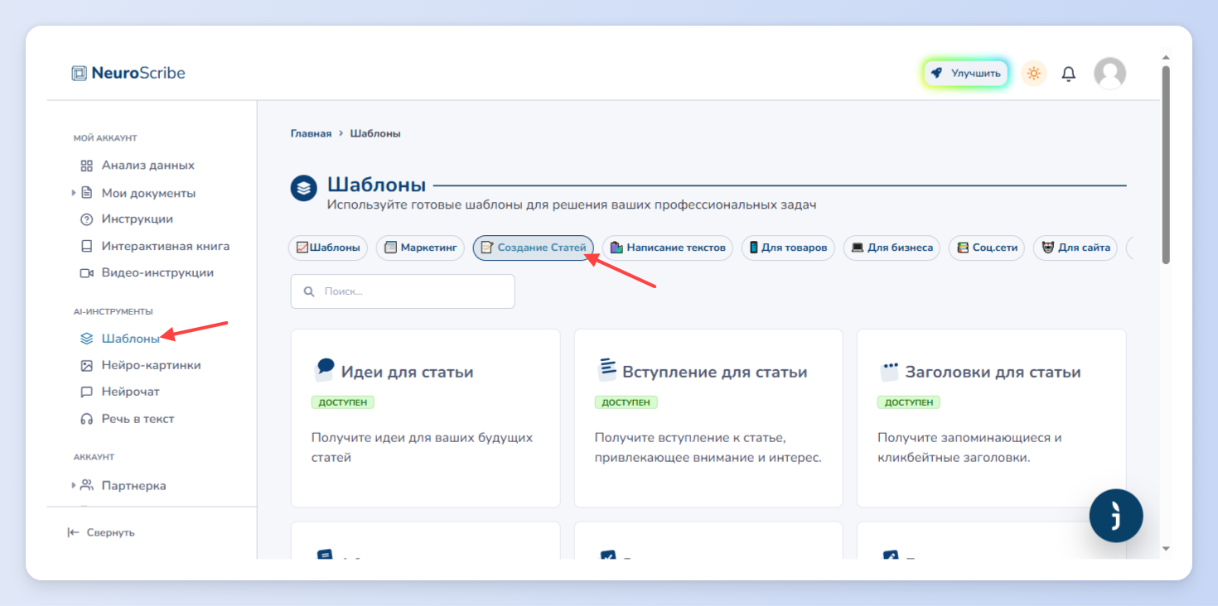Image resolution: width=1218 pixels, height=606 pixels.
Task: Click the dots icon on Заголовки для статьи
Action: (890, 370)
